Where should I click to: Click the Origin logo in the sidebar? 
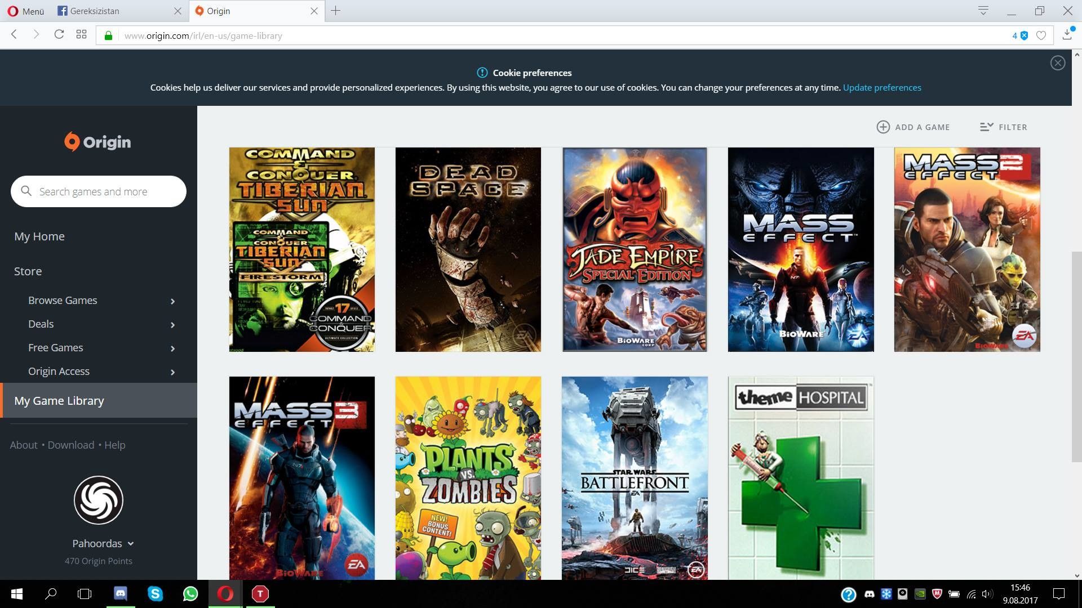pyautogui.click(x=97, y=142)
